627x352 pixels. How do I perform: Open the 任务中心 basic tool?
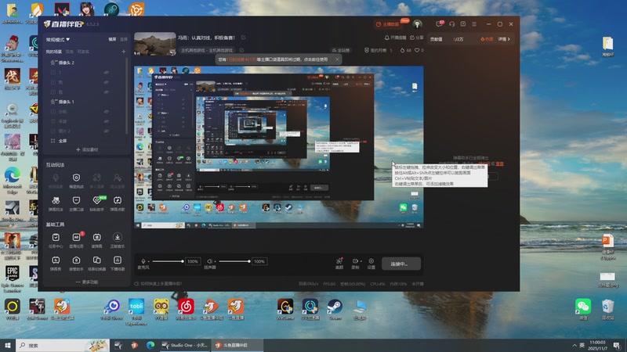coord(56,240)
